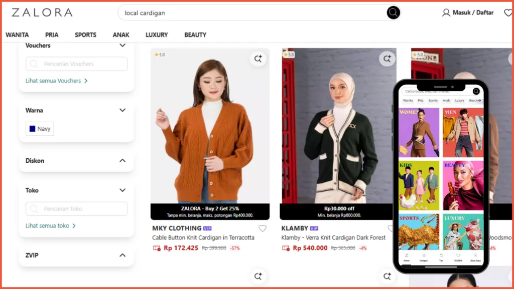514x289 pixels.
Task: Open the SPORTS menu
Action: [85, 35]
